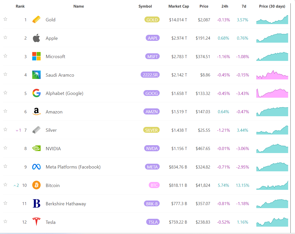Expand Silver's rank change chevron
The image size is (295, 234).
[x=17, y=130]
